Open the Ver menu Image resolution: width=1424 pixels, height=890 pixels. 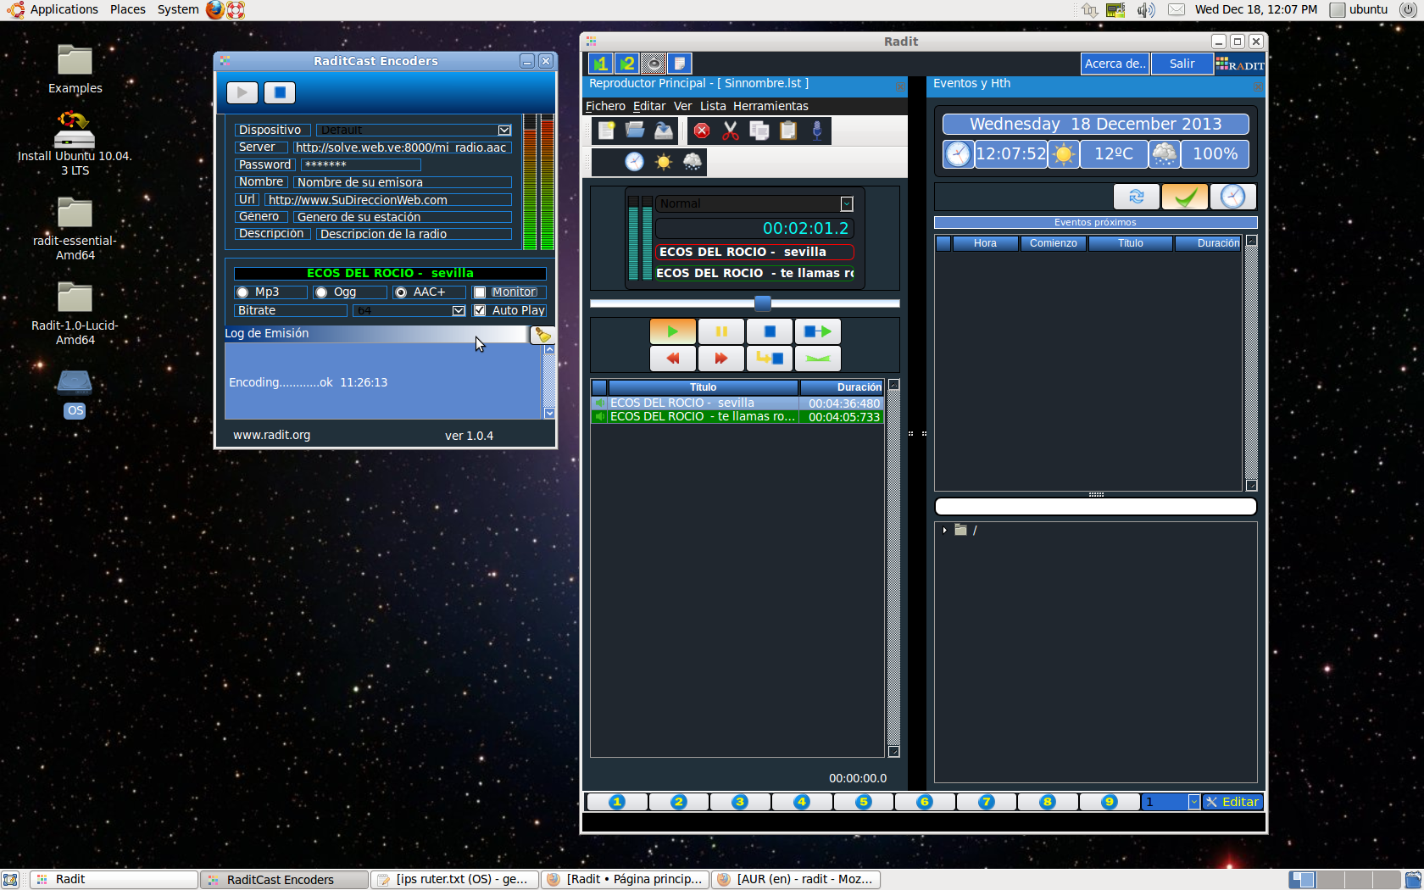click(x=683, y=106)
